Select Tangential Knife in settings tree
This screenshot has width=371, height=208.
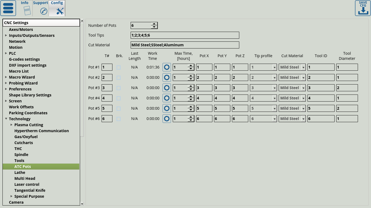click(30, 190)
